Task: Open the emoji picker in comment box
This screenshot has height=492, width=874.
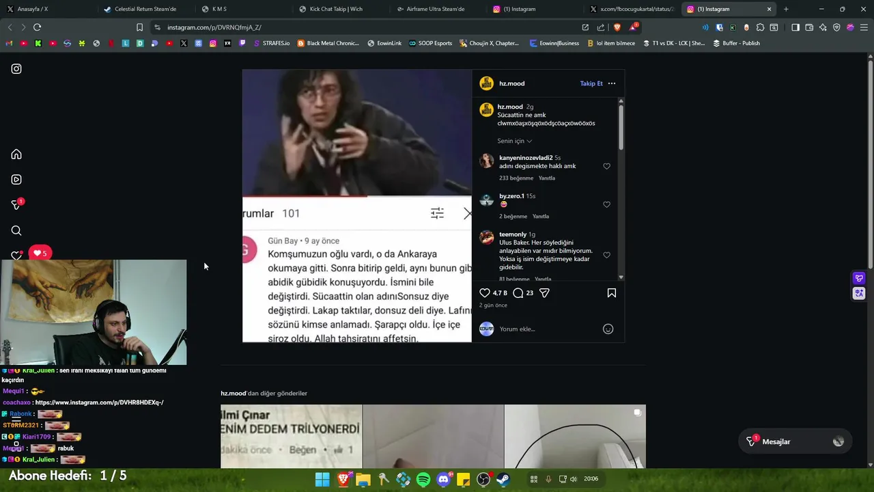Action: click(608, 329)
